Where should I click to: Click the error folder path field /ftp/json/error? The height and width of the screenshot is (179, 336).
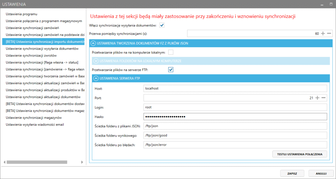(x=235, y=145)
